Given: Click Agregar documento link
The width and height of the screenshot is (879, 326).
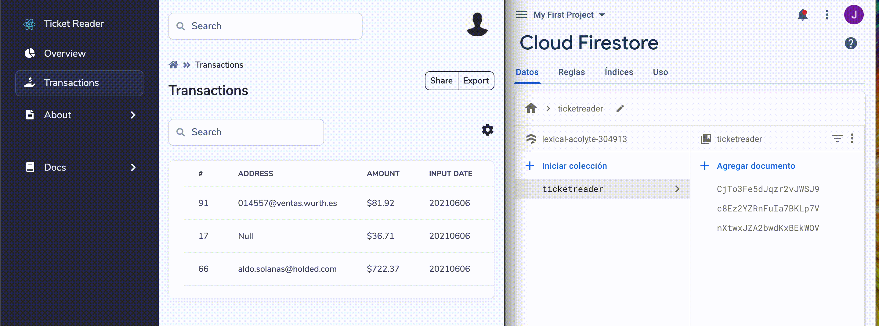Looking at the screenshot, I should pos(755,166).
